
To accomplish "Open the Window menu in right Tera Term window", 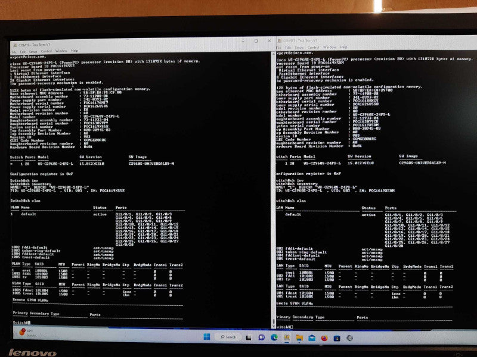I will click(x=330, y=48).
